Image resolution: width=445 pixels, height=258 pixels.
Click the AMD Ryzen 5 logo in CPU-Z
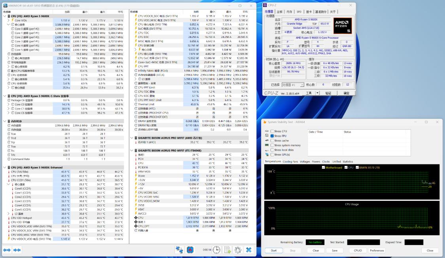coord(342,25)
